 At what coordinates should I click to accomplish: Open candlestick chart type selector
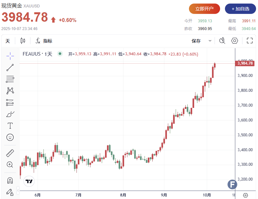click(23, 41)
